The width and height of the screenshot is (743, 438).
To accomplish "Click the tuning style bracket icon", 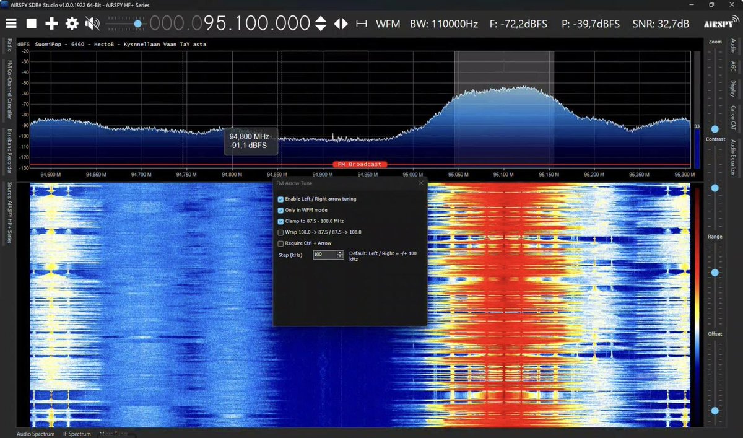I will tap(362, 24).
